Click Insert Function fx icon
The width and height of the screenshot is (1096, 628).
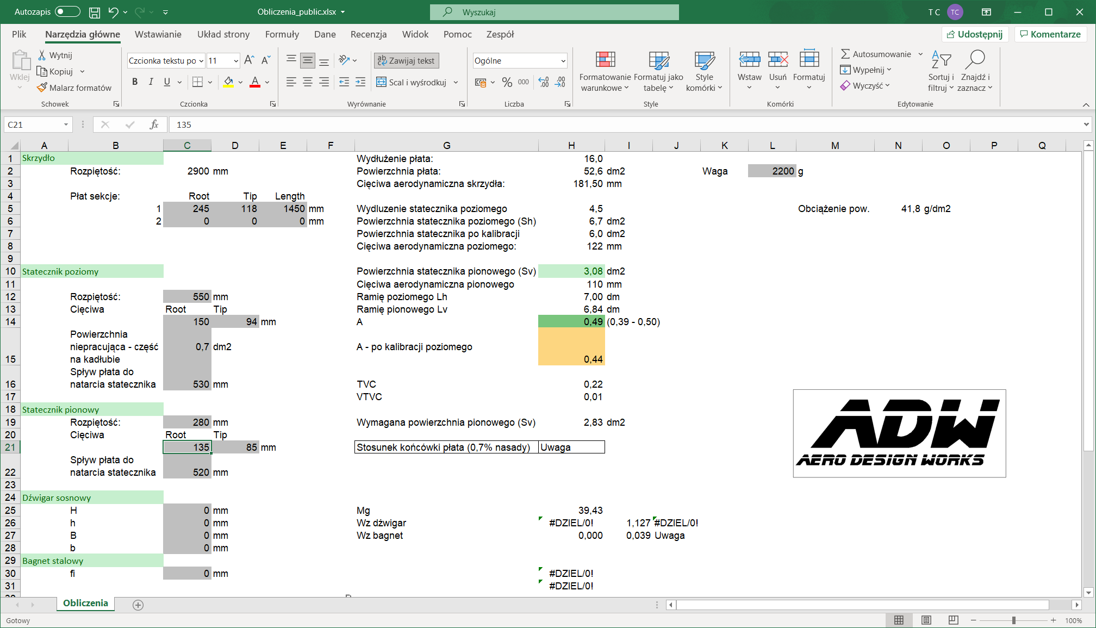(x=154, y=125)
